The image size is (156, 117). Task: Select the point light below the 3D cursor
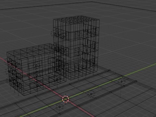click(59, 107)
